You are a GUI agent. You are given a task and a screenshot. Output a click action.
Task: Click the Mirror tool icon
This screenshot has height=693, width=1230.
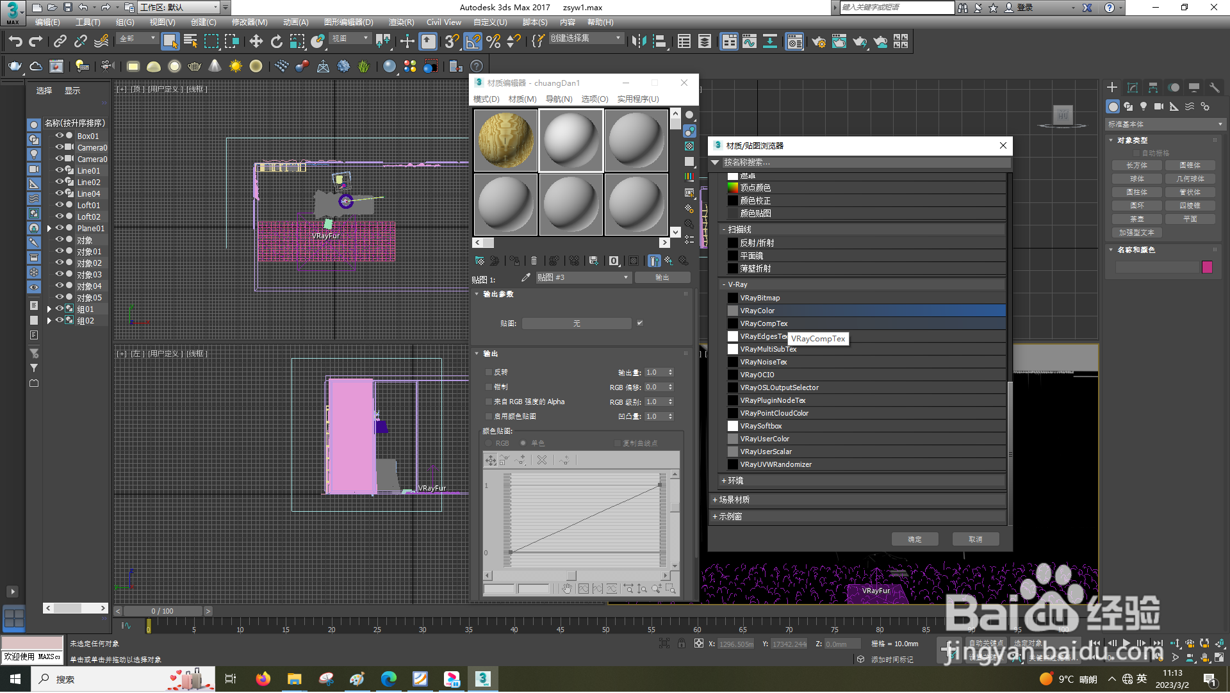coord(639,42)
